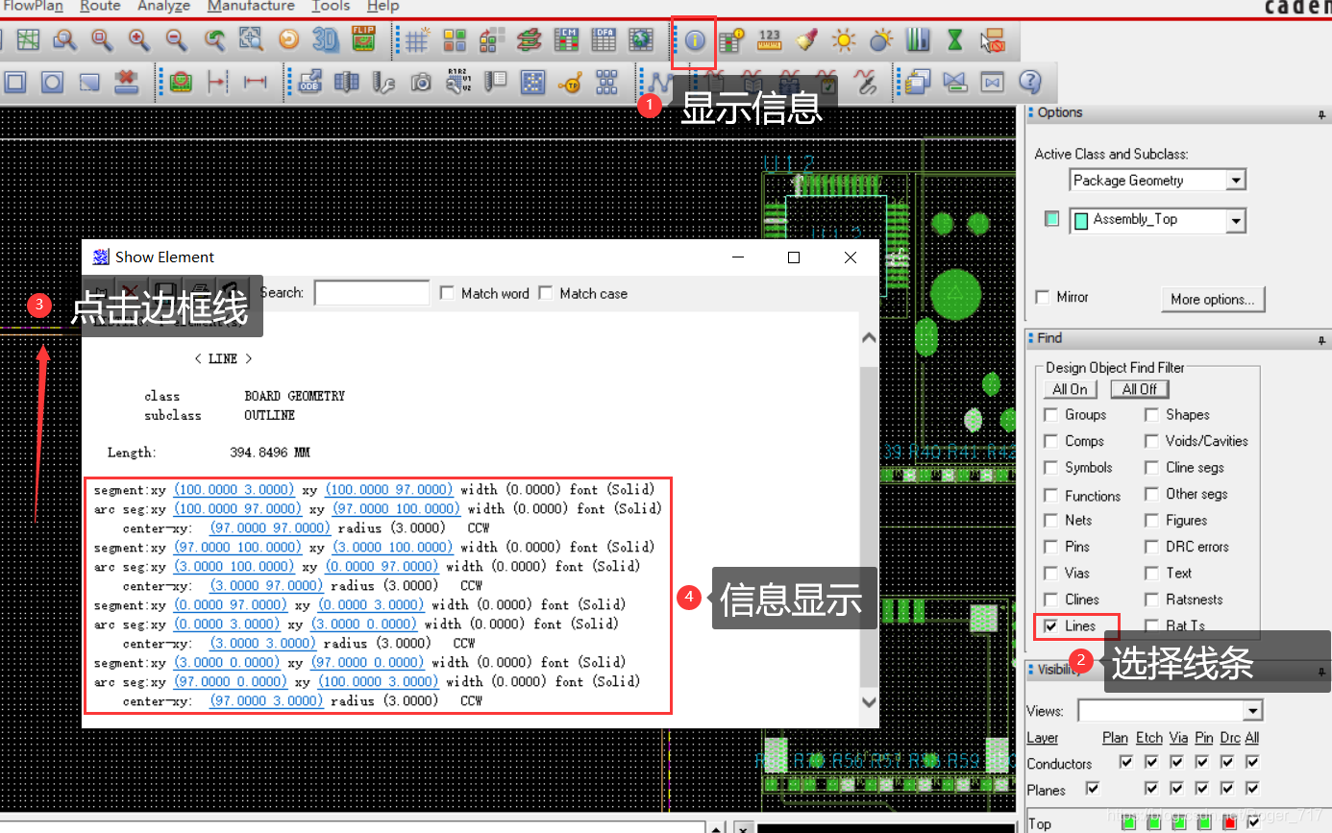Viewport: 1332px width, 833px height.
Task: Click the camera snapshot icon
Action: pos(421,83)
